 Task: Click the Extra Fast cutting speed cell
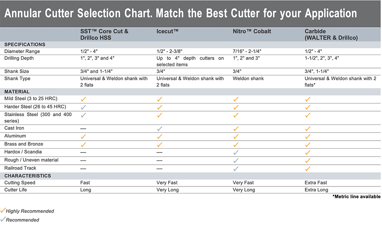(316, 183)
